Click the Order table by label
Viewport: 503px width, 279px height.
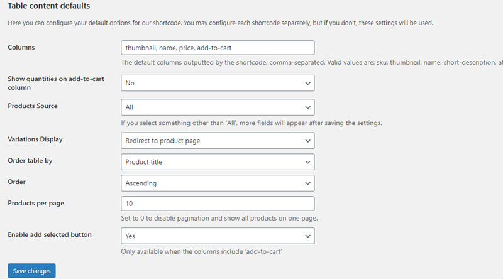click(x=30, y=160)
